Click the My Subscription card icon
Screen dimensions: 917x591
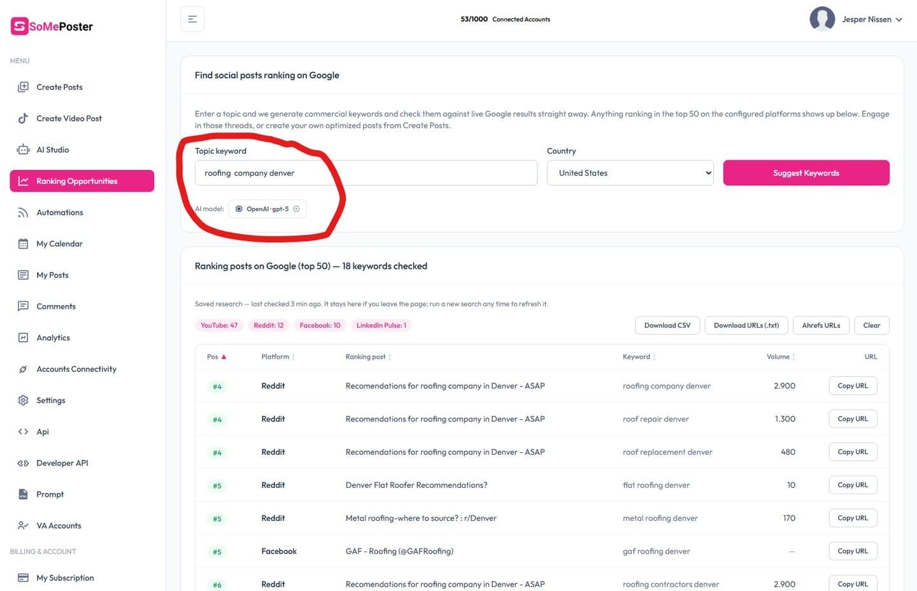[23, 578]
